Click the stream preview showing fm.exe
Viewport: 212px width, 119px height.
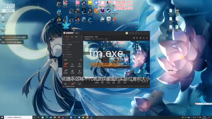[x=116, y=59]
